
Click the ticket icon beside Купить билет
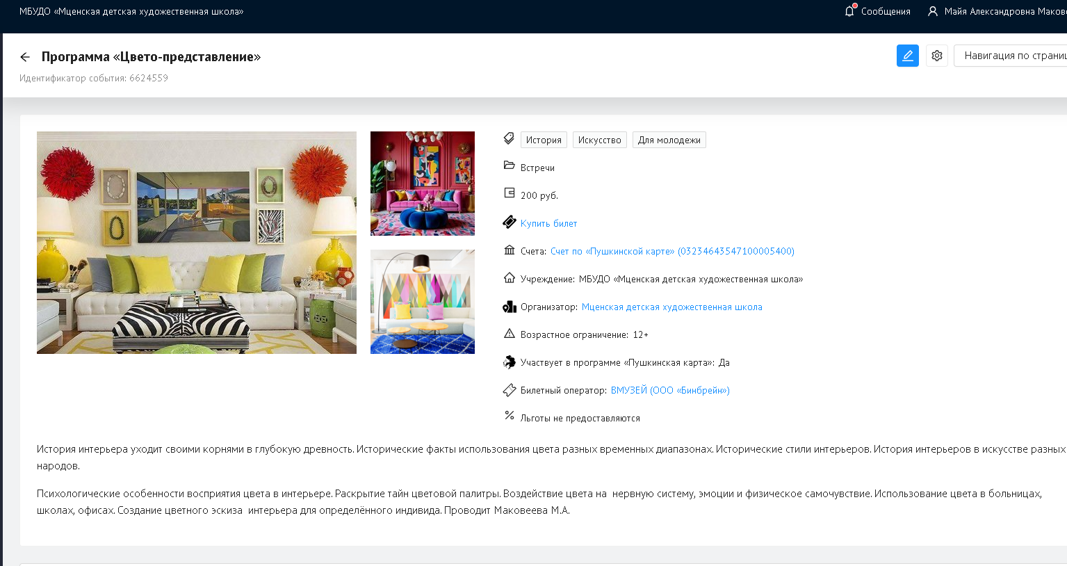point(510,223)
